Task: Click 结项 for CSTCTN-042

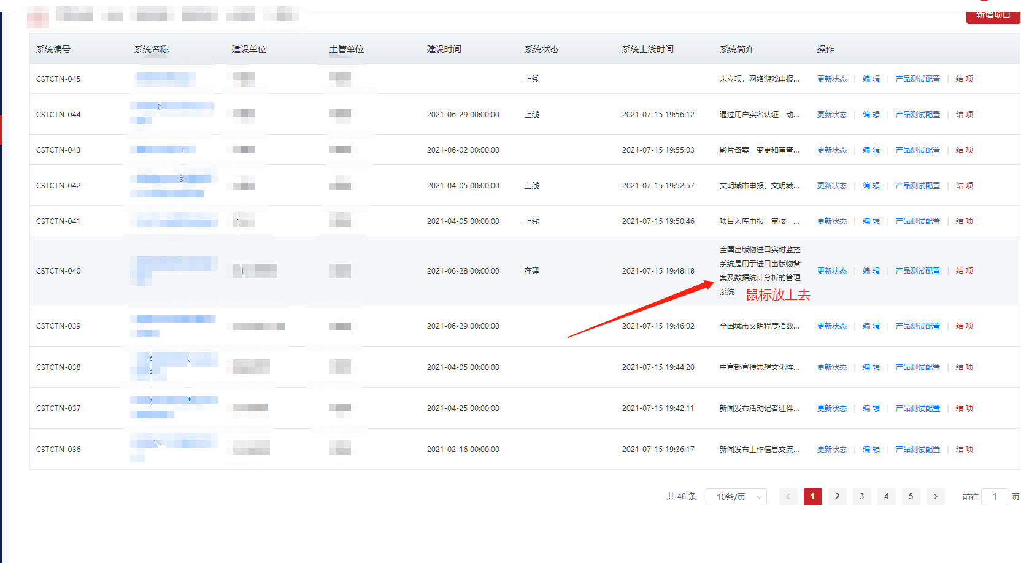Action: coord(964,186)
